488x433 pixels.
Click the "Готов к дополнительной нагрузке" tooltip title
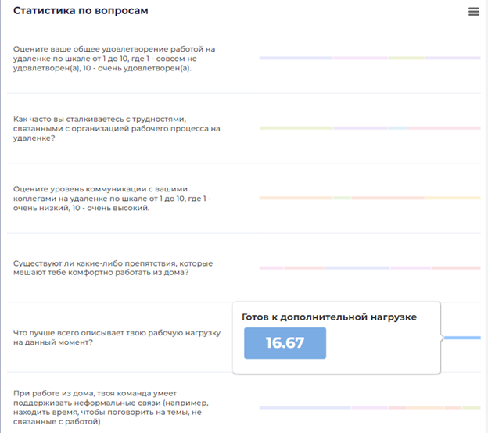[328, 317]
